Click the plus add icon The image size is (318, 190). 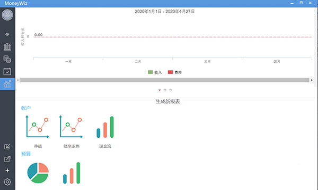click(x=7, y=170)
